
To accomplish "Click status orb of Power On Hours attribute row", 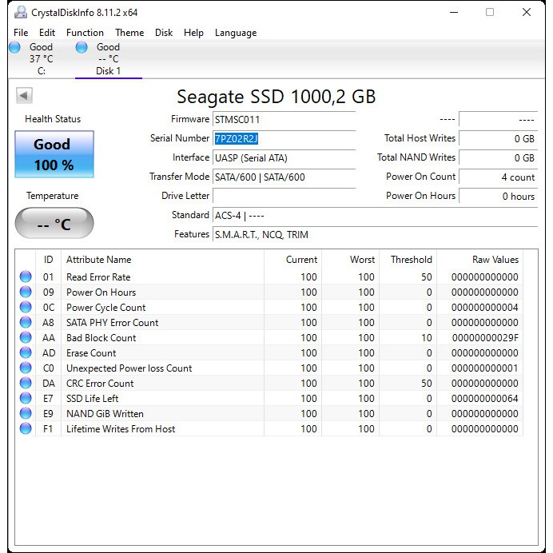I will pyautogui.click(x=26, y=292).
